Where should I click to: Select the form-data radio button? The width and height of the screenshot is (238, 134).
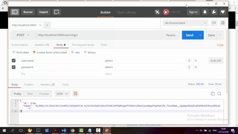click(x=14, y=52)
